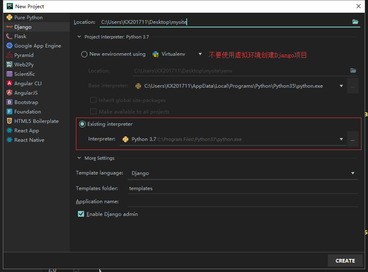Choose React Native project type
Viewport: 368px width, 272px height.
click(37, 140)
